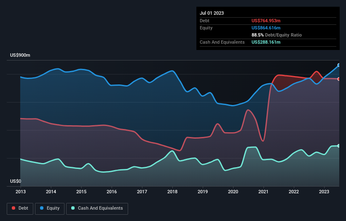Toggle the Debt series in the legend
Viewport: 346px width, 221px height.
pos(19,208)
